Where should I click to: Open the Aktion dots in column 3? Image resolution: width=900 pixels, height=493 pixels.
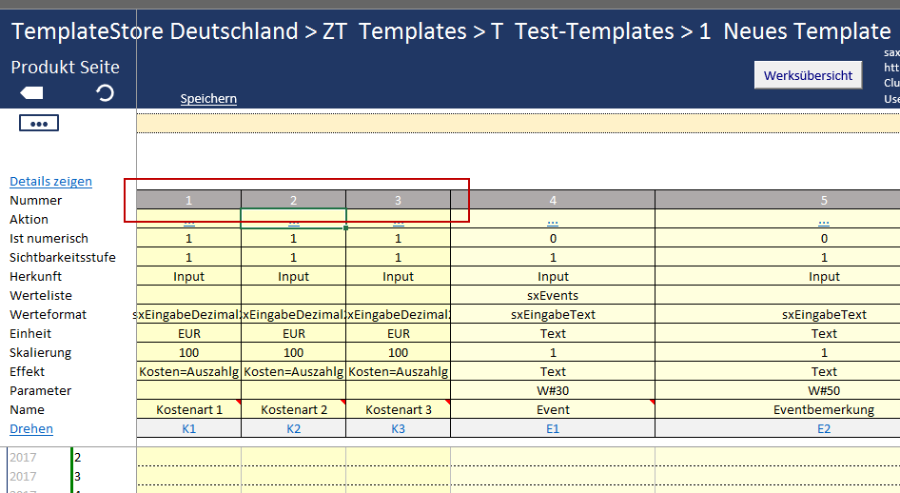[x=398, y=220]
